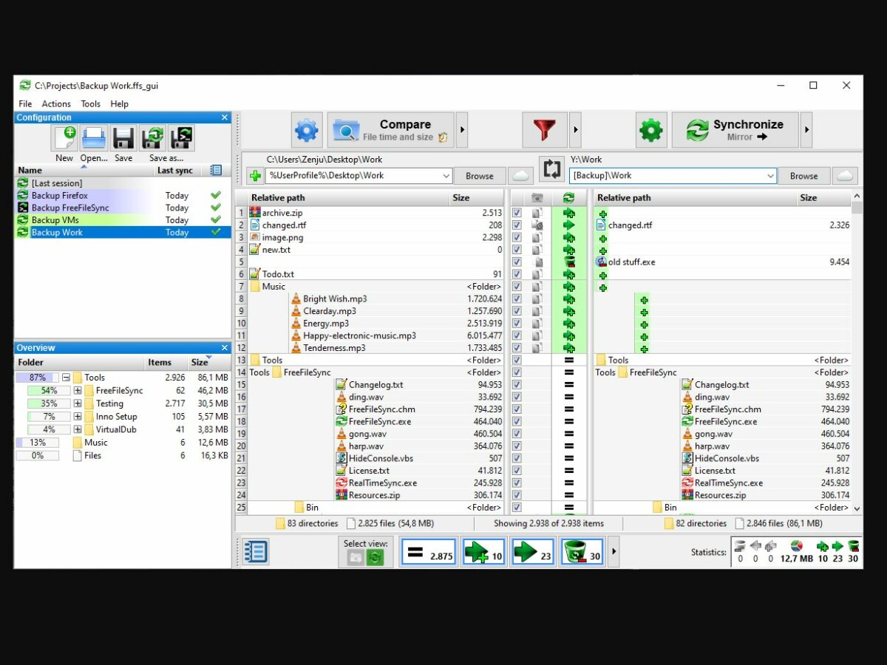
Task: Open the Synchronize variant dropdown arrow
Action: click(x=806, y=129)
